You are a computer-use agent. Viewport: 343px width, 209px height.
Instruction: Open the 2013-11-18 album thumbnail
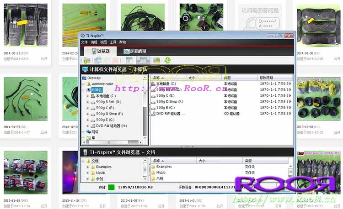(26, 172)
